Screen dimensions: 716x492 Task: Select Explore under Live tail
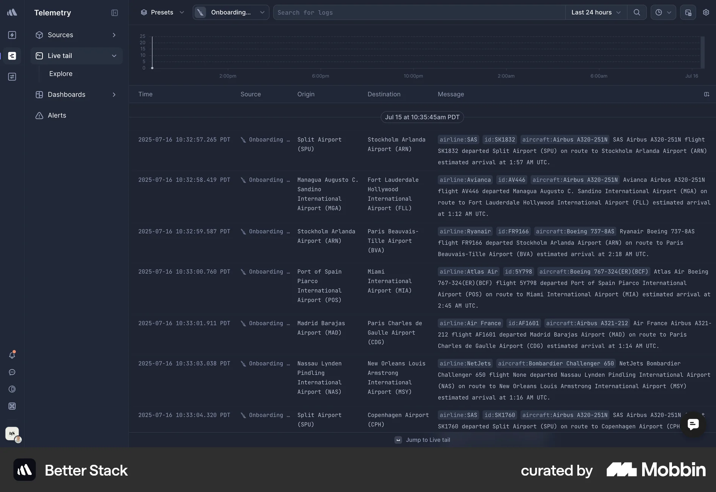pos(61,73)
